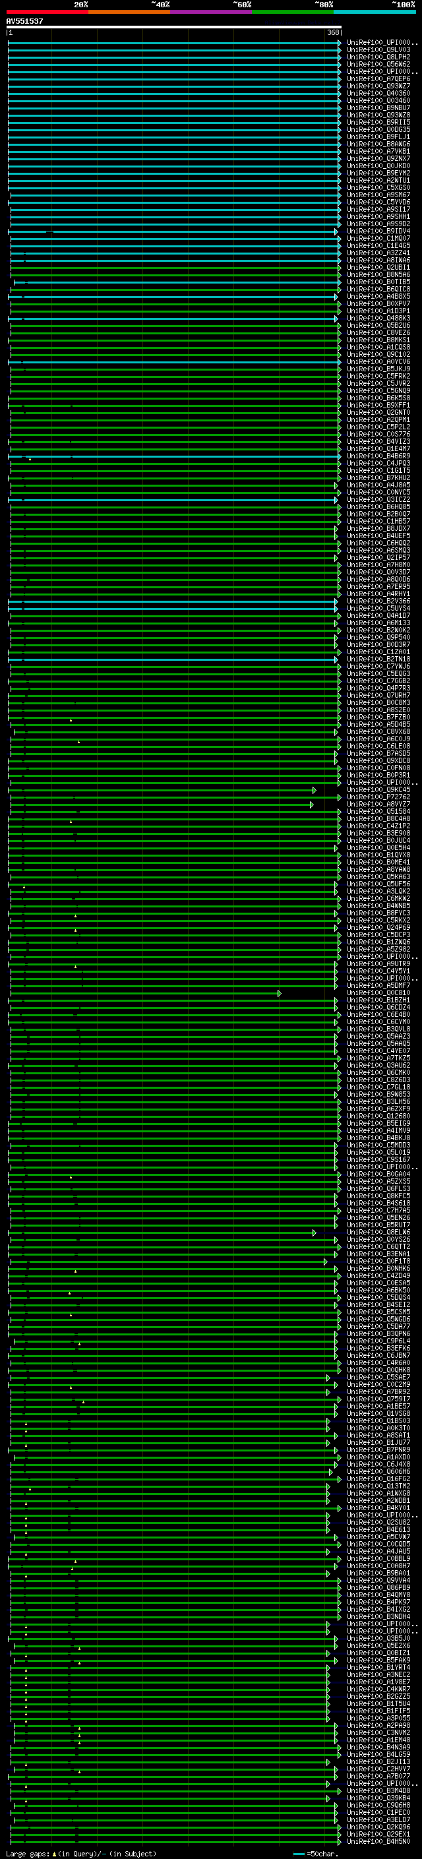Select the UniRef100_A9SM67 label
The image size is (422, 1859).
[378, 194]
